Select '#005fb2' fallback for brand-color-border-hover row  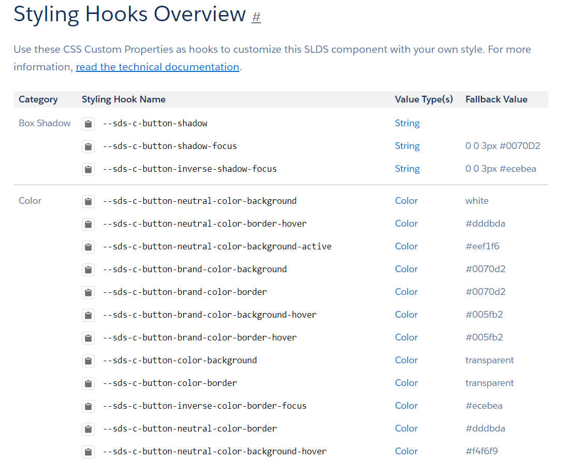[484, 337]
